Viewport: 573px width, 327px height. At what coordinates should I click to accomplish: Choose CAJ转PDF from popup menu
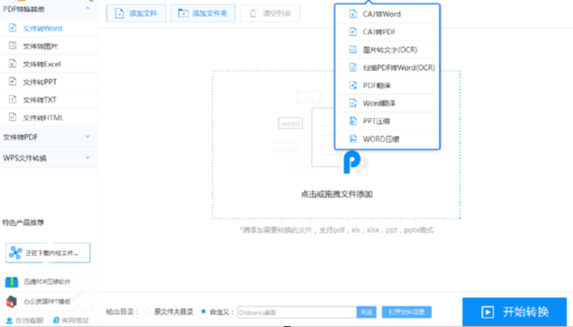tap(387, 32)
